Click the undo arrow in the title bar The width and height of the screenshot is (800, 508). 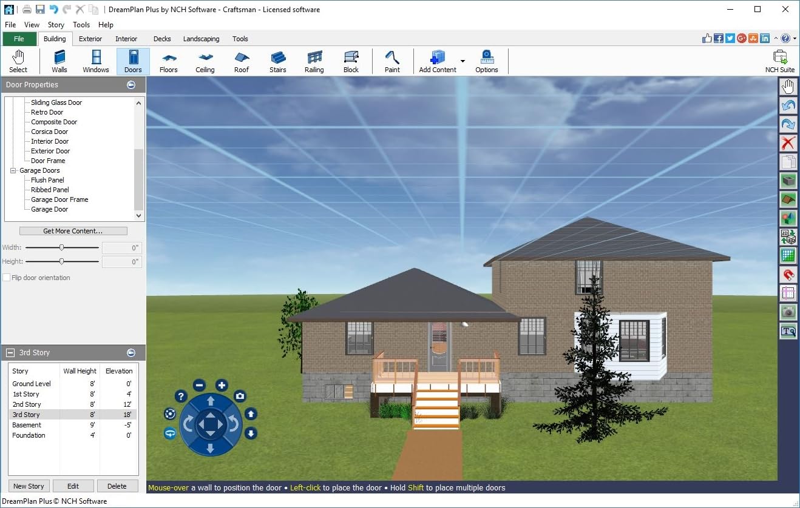click(x=53, y=9)
